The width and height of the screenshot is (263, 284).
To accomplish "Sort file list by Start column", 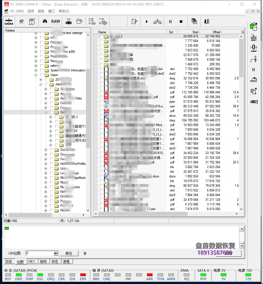I will [x=188, y=32].
